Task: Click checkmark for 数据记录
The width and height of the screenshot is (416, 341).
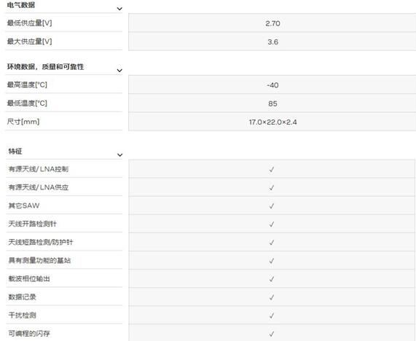Action: tap(272, 297)
